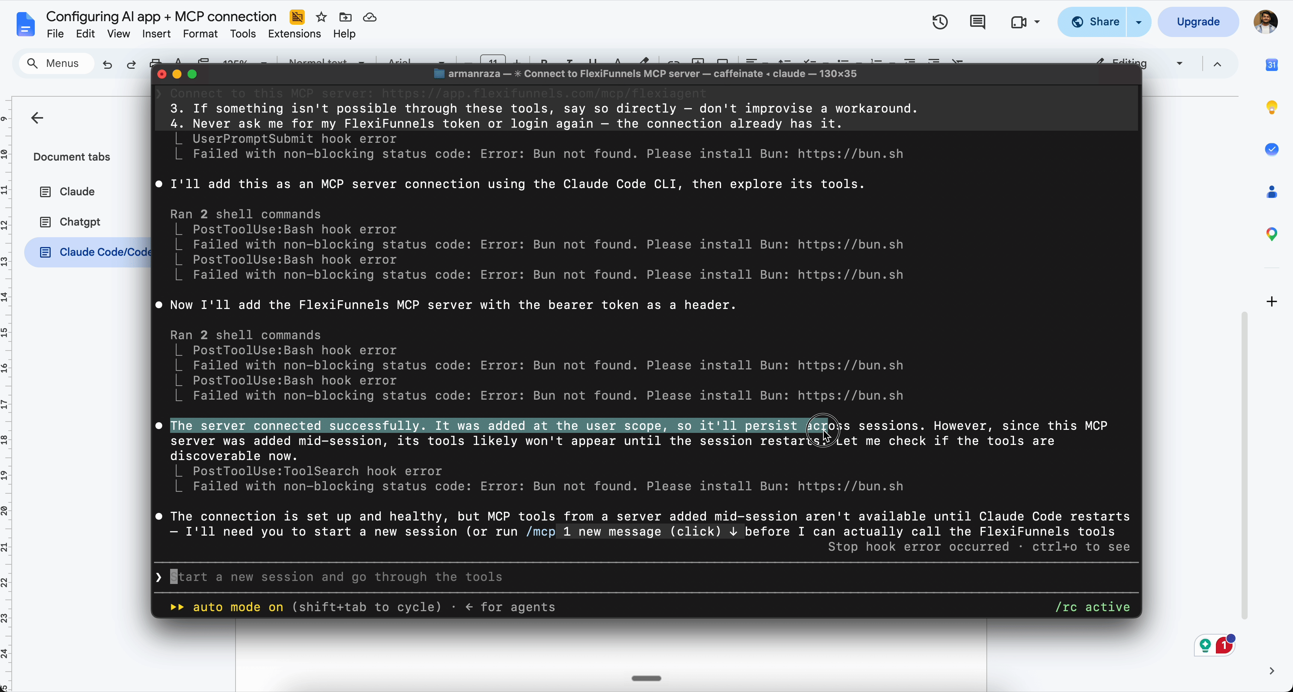Click the 'auto mode on' status text
Image resolution: width=1293 pixels, height=692 pixels.
click(x=238, y=607)
